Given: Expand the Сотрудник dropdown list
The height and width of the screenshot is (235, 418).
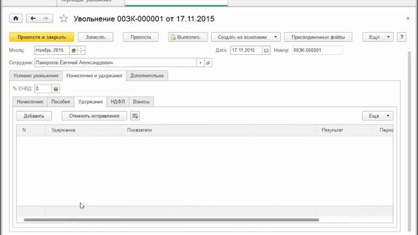Looking at the screenshot, I should tap(201, 63).
